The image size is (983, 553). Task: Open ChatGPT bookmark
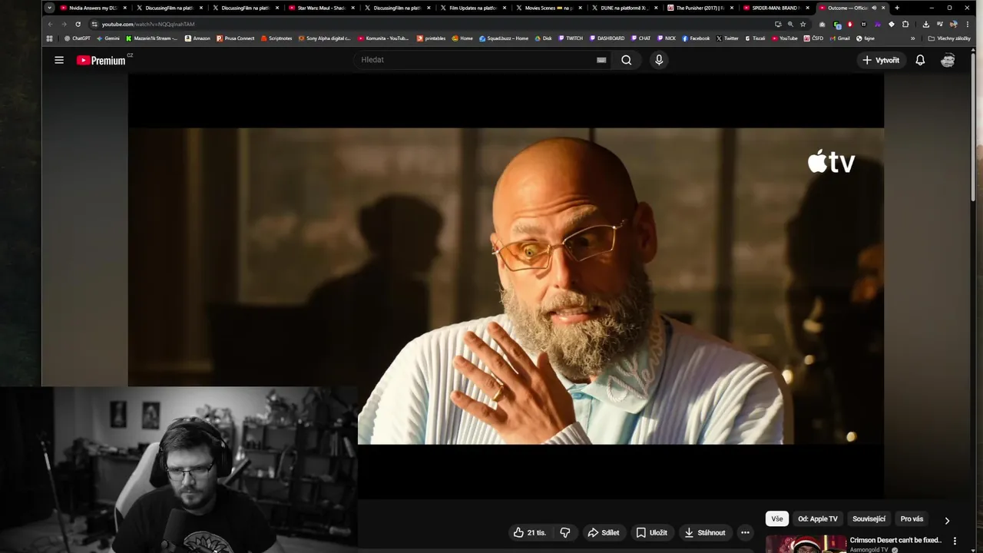tap(78, 38)
